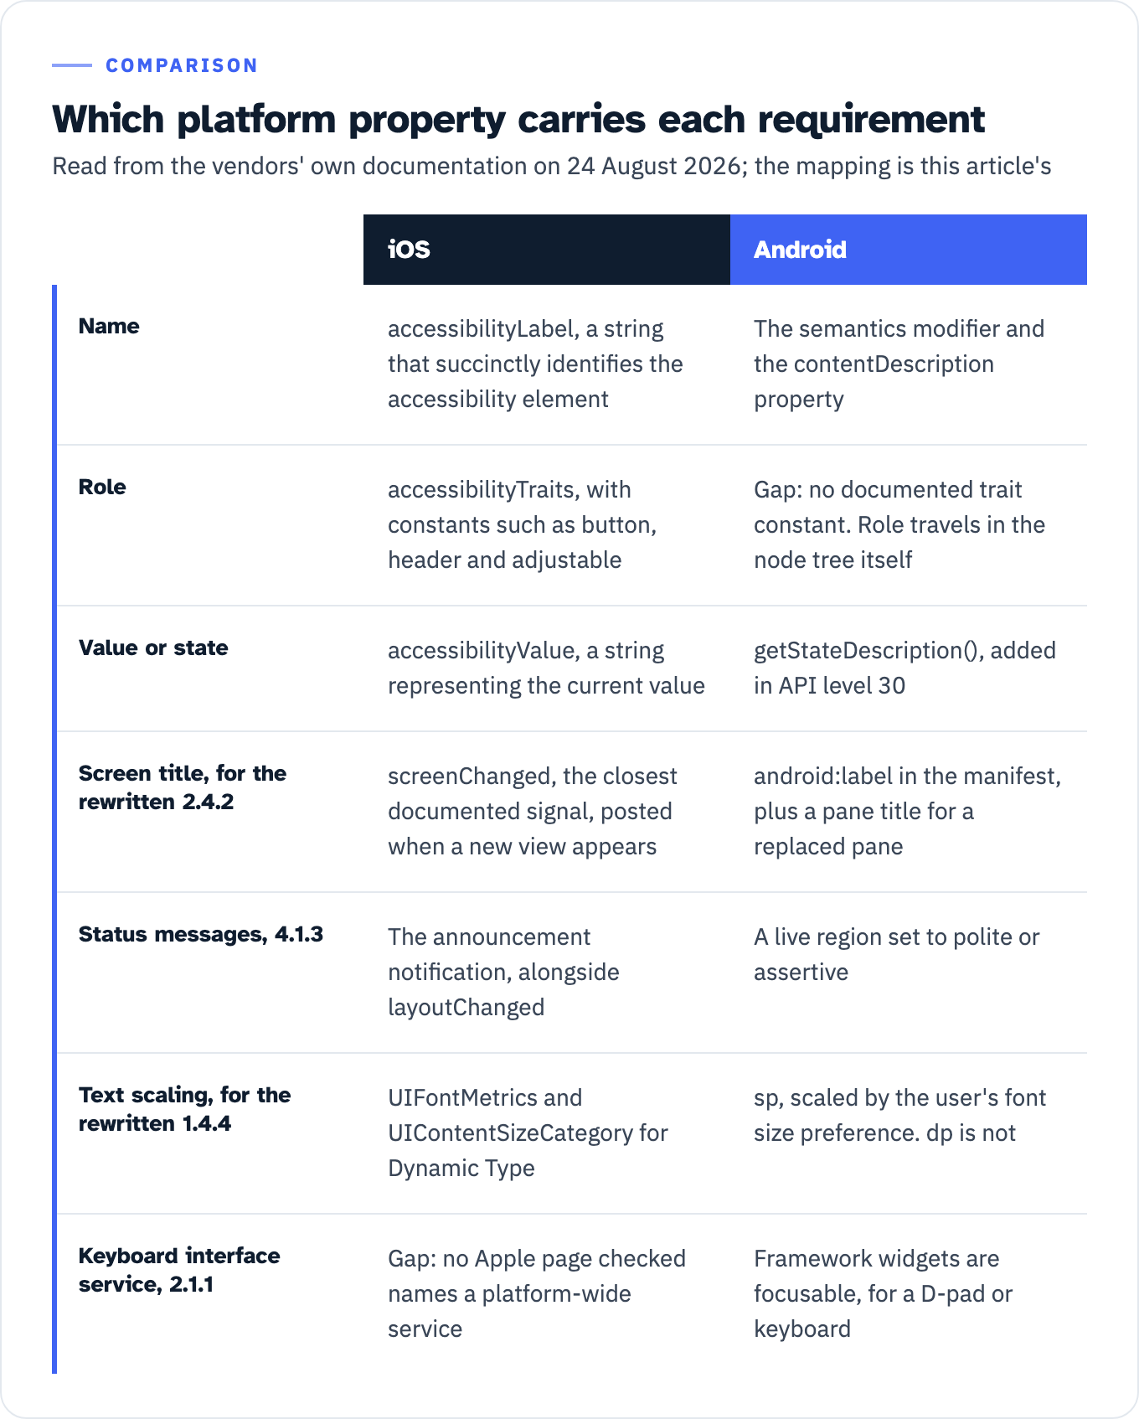Viewport: 1139px width, 1419px height.
Task: Click the contentDescription property cell
Action: [899, 364]
